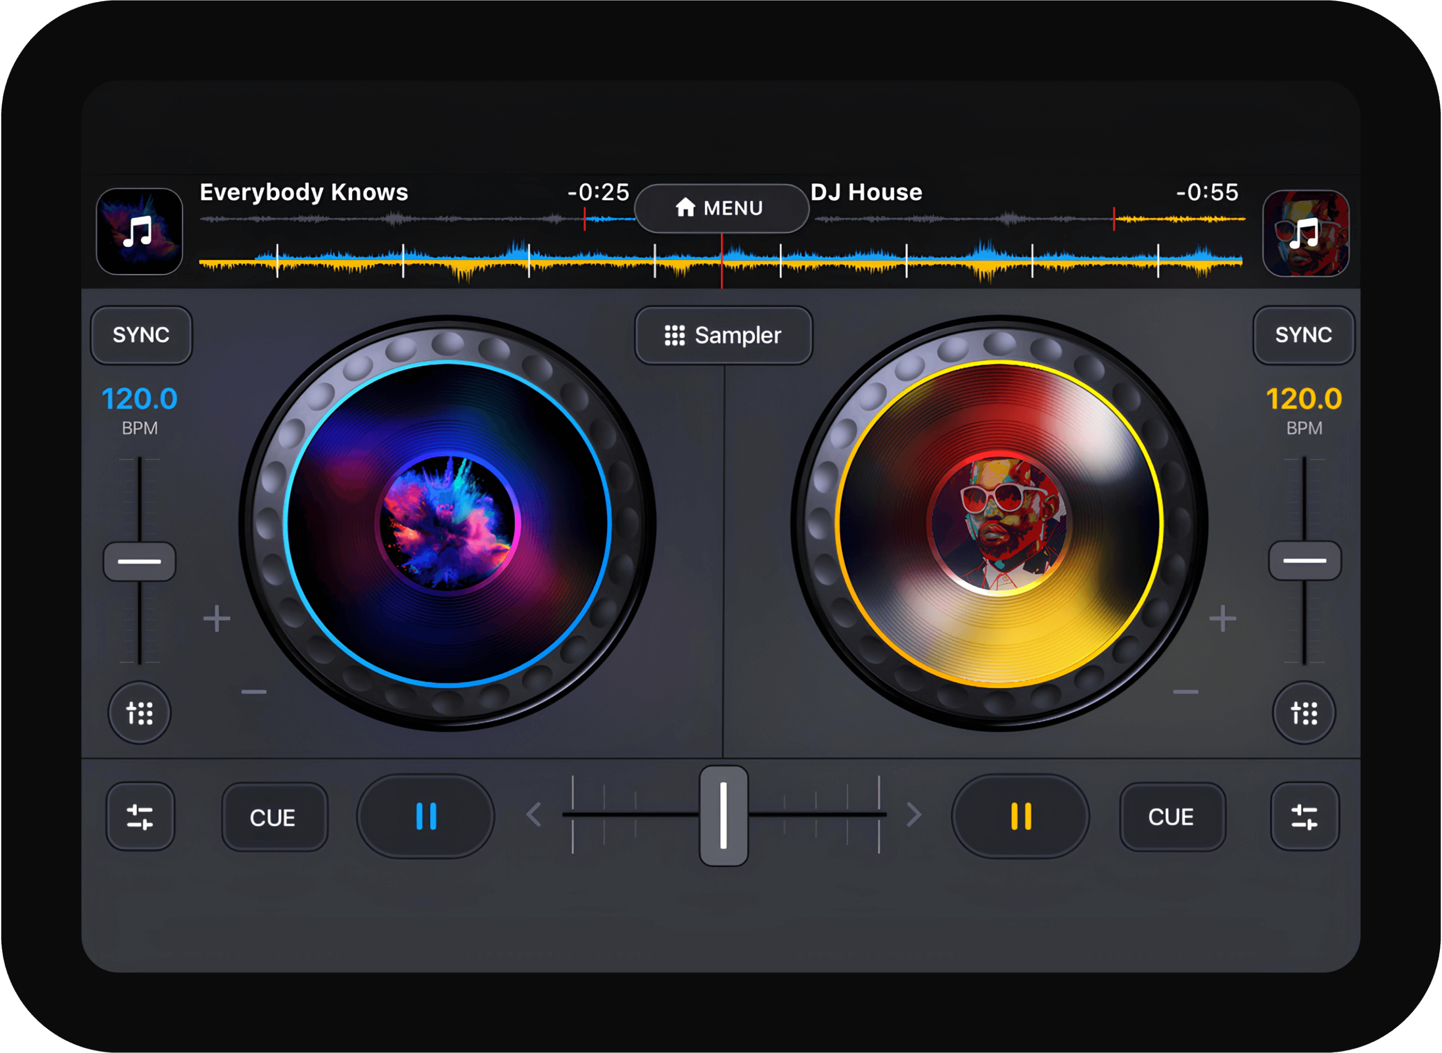Image resolution: width=1442 pixels, height=1053 pixels.
Task: Click right deck pitch bend minus icon
Action: [x=1185, y=691]
